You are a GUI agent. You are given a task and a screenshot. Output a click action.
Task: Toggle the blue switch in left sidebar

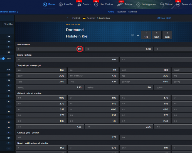click(3, 58)
